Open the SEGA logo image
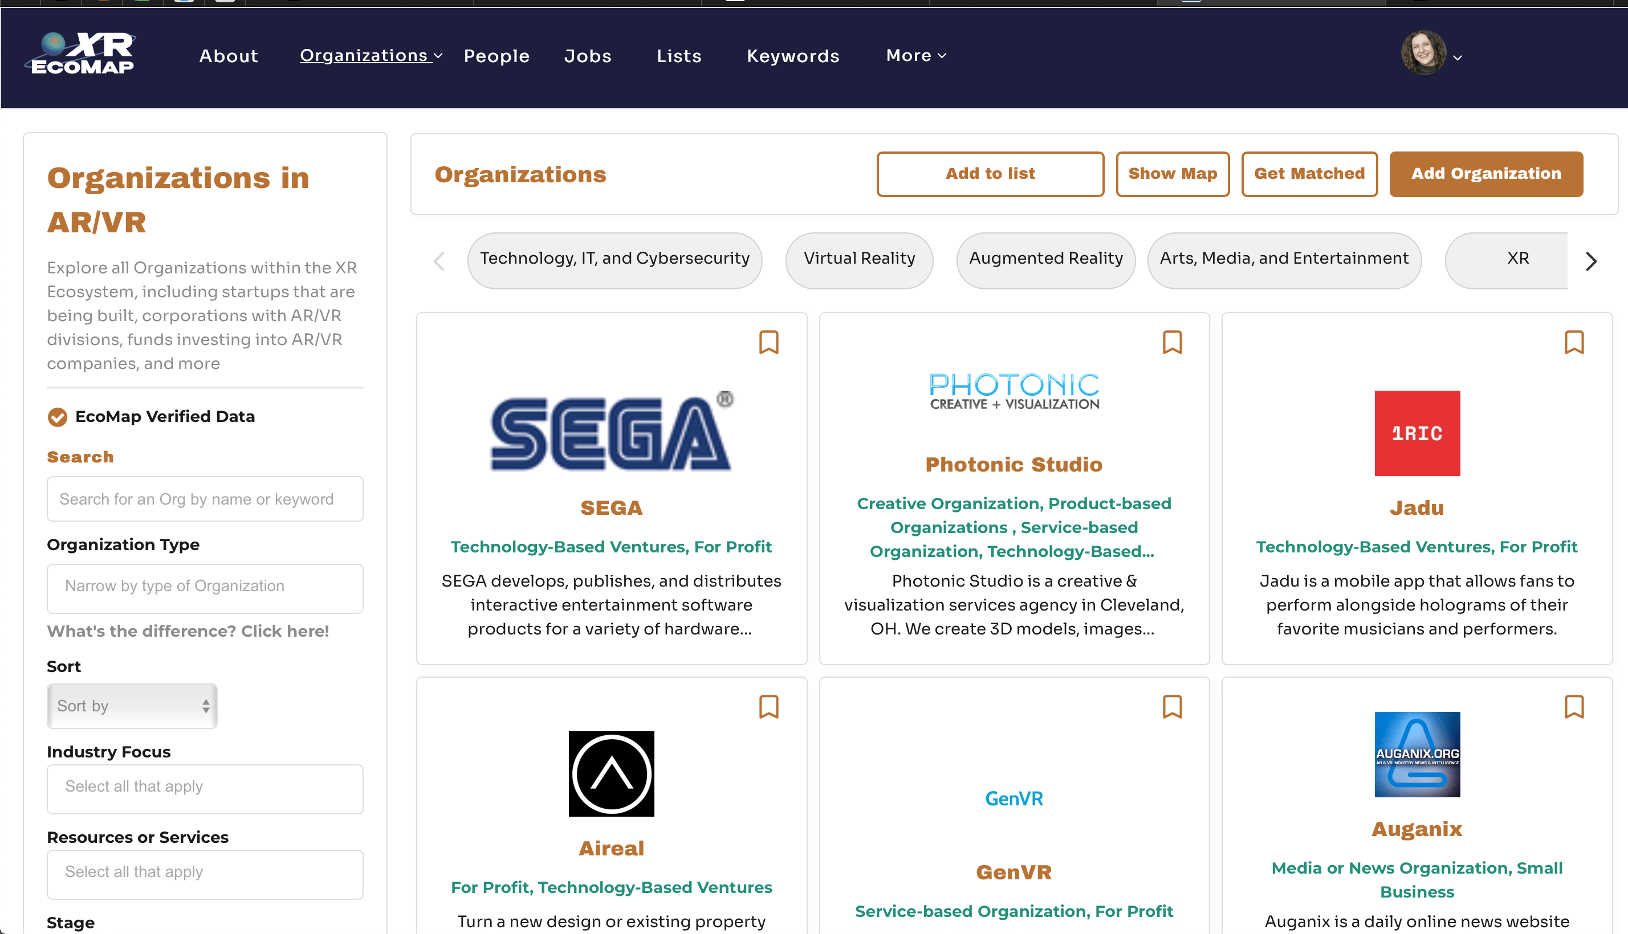Viewport: 1628px width, 934px height. 612,431
